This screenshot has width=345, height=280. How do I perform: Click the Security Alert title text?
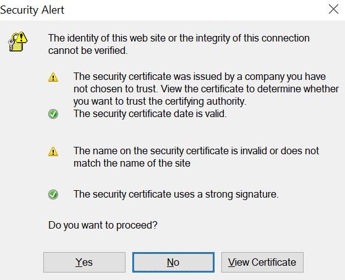click(32, 10)
